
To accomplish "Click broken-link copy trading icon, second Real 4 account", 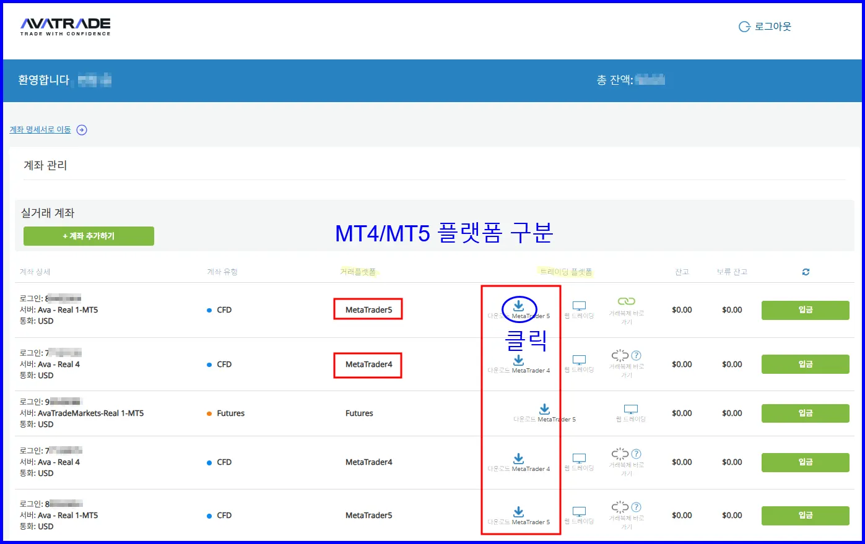I will [620, 454].
